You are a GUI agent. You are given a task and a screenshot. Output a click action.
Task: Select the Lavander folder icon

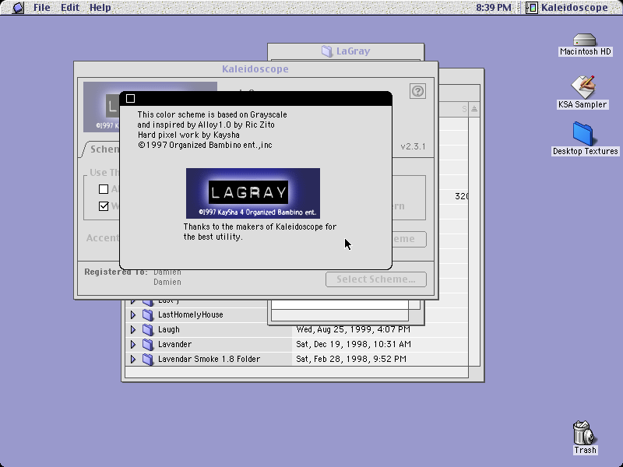coord(148,344)
